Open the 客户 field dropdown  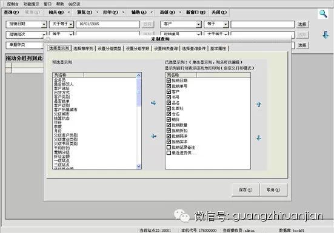pos(199,24)
